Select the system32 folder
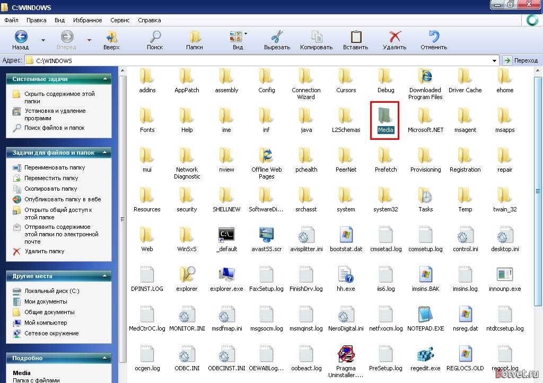 coord(386,200)
